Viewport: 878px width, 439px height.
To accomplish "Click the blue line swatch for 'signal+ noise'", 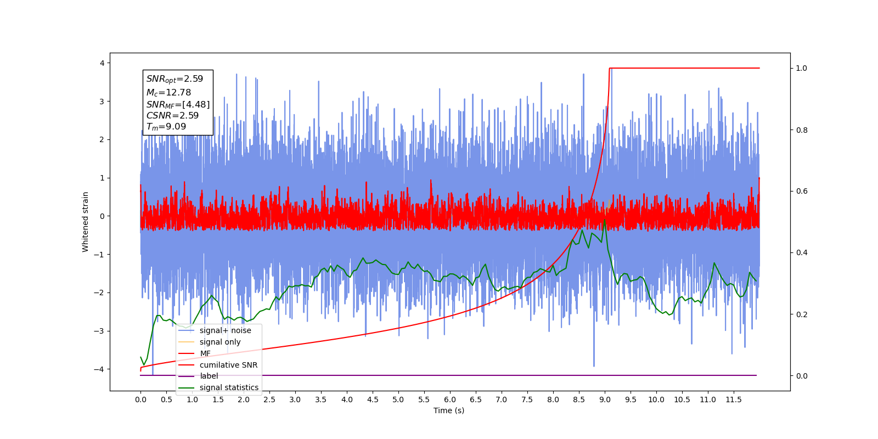I will (187, 330).
